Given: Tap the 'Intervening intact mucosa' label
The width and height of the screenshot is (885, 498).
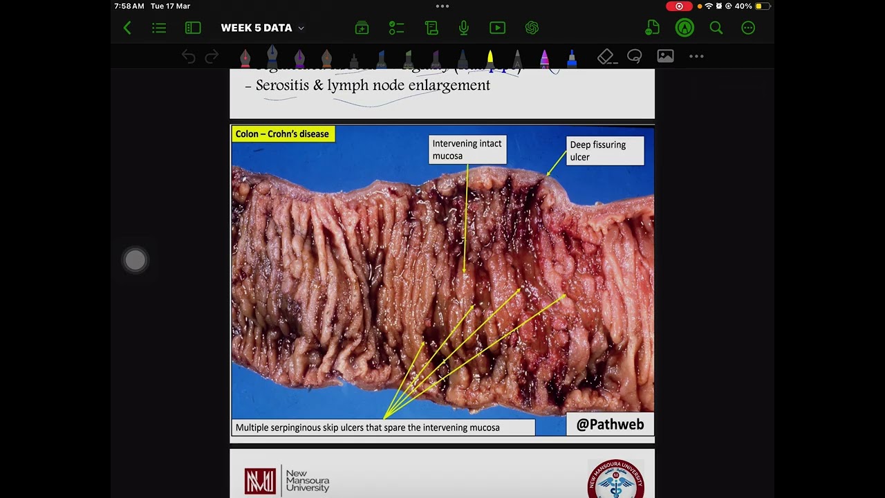Looking at the screenshot, I should click(467, 149).
